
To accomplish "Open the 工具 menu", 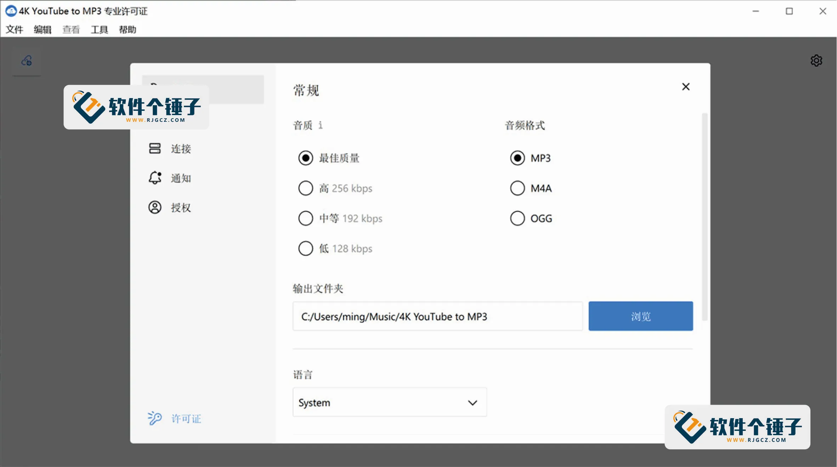I will pyautogui.click(x=99, y=29).
